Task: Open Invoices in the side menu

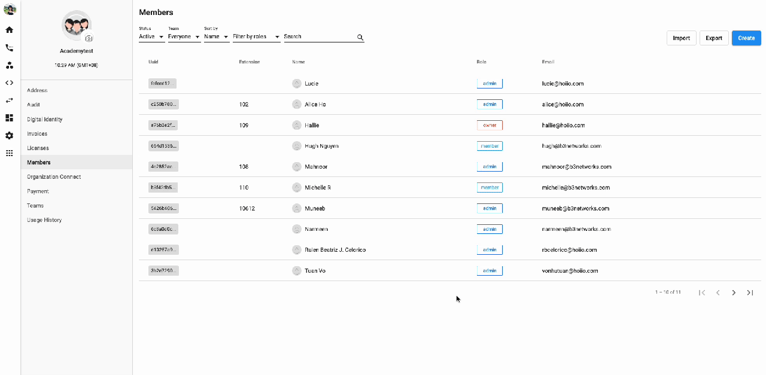Action: pyautogui.click(x=37, y=134)
